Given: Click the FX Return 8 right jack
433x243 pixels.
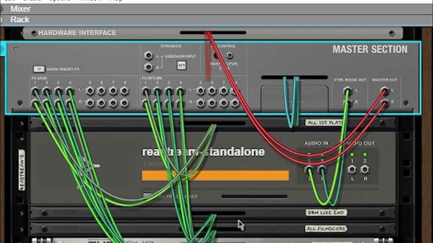Looking at the screenshot, I should coord(235,103).
